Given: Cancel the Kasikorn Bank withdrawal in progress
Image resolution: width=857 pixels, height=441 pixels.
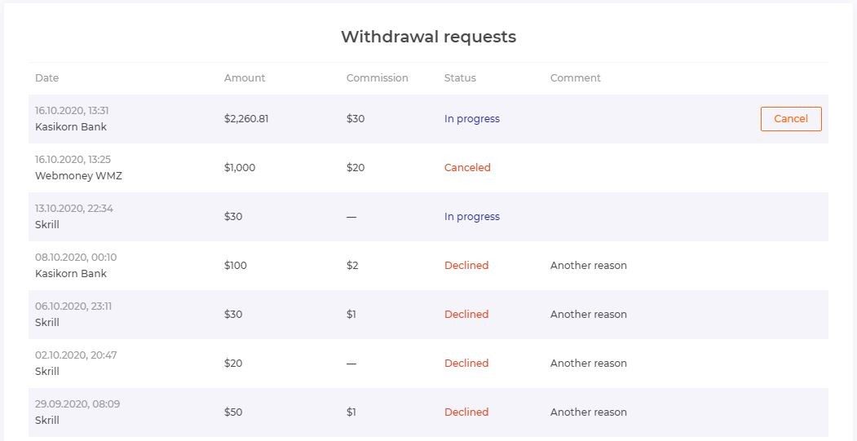Looking at the screenshot, I should 790,119.
